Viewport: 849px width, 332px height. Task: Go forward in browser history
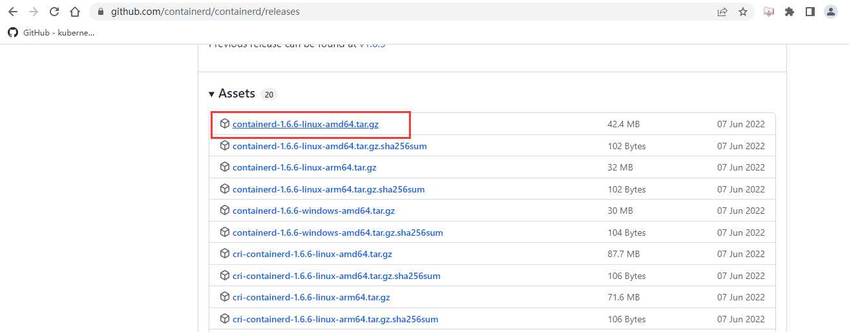[34, 12]
